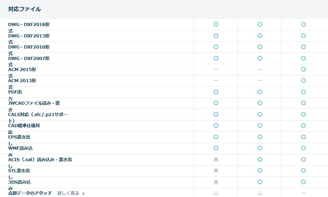The width and height of the screenshot is (328, 197).
Task: Click the last-column dash in 点群データ row
Action: click(x=304, y=193)
